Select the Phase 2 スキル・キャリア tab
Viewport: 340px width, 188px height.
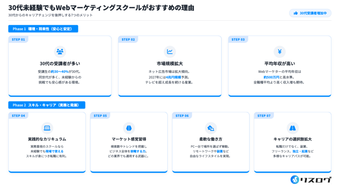coord(47,105)
